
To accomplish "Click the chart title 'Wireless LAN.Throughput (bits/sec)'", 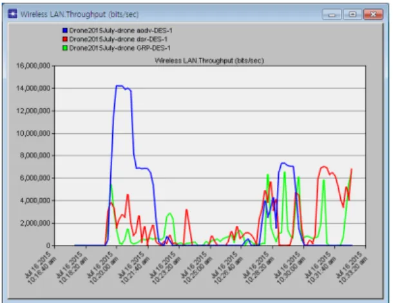I will point(209,60).
